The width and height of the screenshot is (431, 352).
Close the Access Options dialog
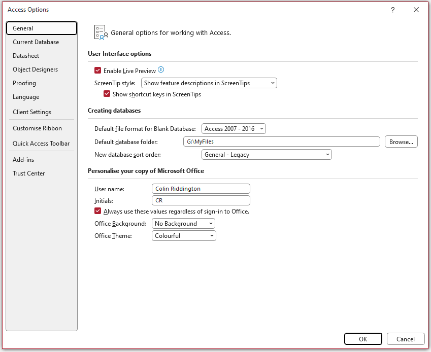click(x=416, y=10)
